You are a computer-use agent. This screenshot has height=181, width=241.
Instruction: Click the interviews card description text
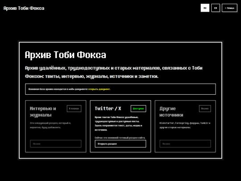pos(50,125)
